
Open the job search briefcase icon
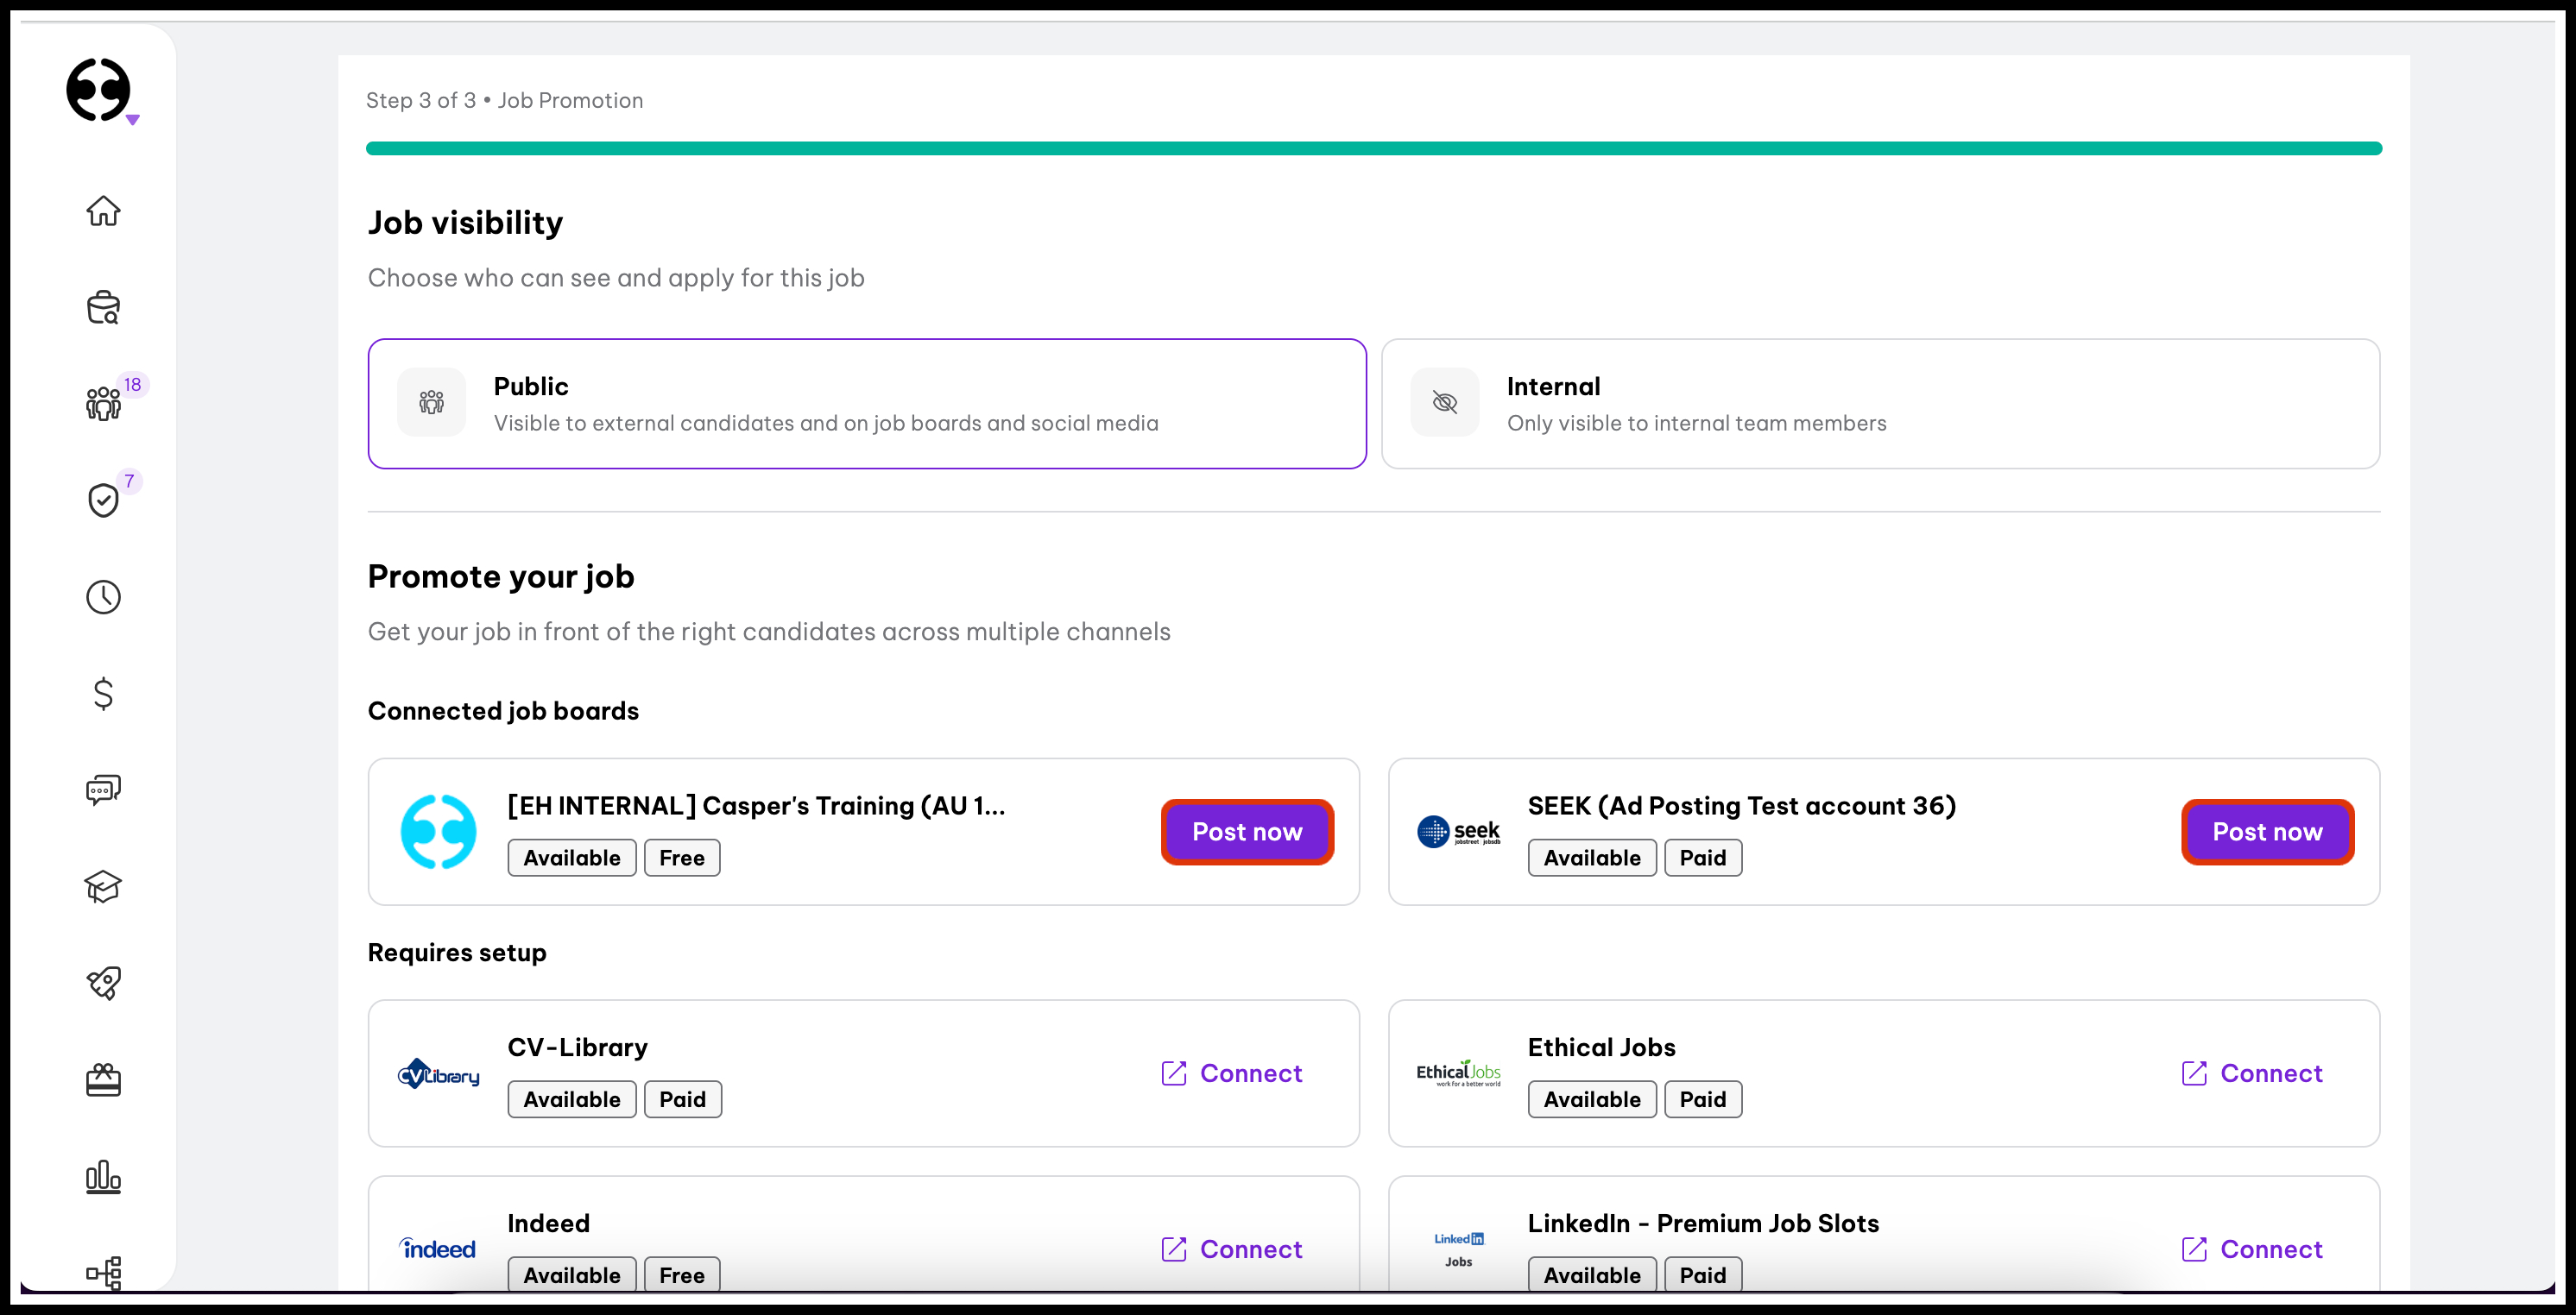coord(103,308)
